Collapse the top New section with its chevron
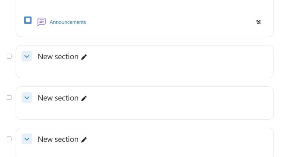This screenshot has width=282, height=157. click(x=27, y=56)
